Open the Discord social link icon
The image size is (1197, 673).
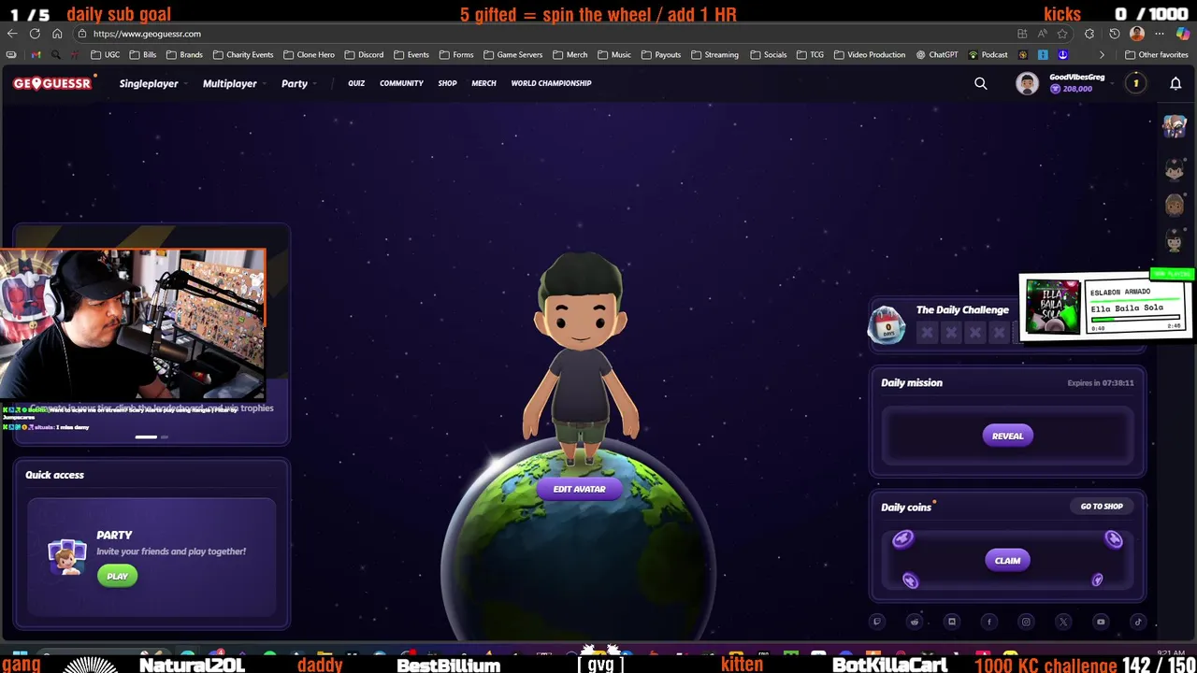952,622
